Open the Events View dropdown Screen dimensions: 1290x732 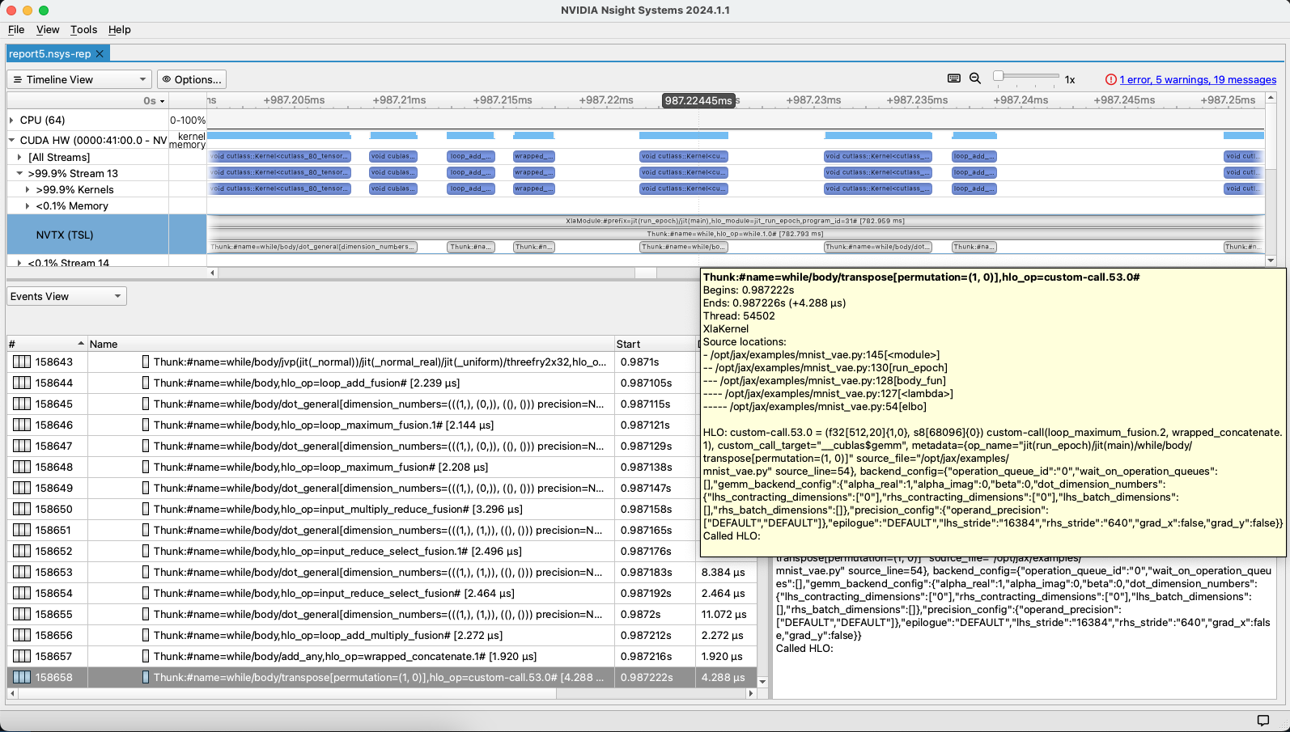(x=66, y=296)
